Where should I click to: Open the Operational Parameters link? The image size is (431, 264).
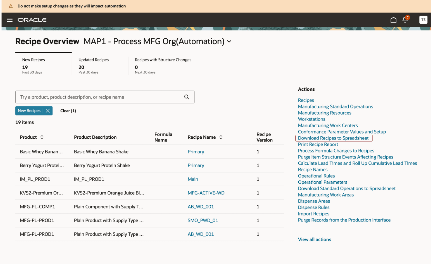coord(322,182)
